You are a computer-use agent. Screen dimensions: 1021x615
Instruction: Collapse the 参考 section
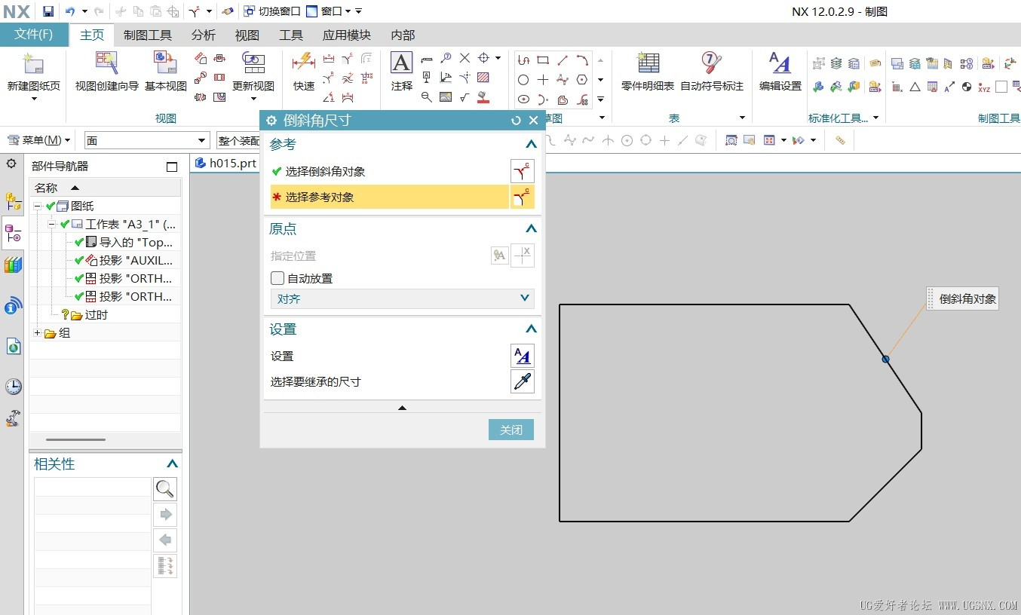click(531, 145)
